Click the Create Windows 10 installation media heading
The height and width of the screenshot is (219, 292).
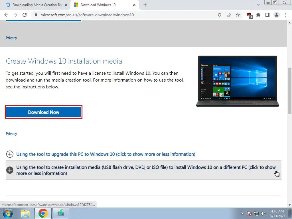tap(64, 61)
